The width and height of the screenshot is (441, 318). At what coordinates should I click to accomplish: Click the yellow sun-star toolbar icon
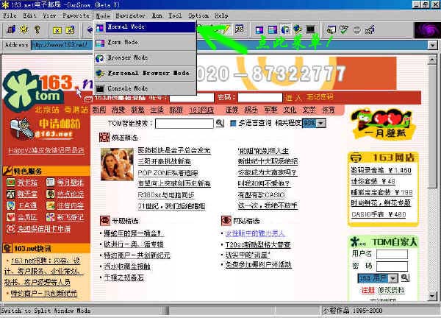coord(24,29)
